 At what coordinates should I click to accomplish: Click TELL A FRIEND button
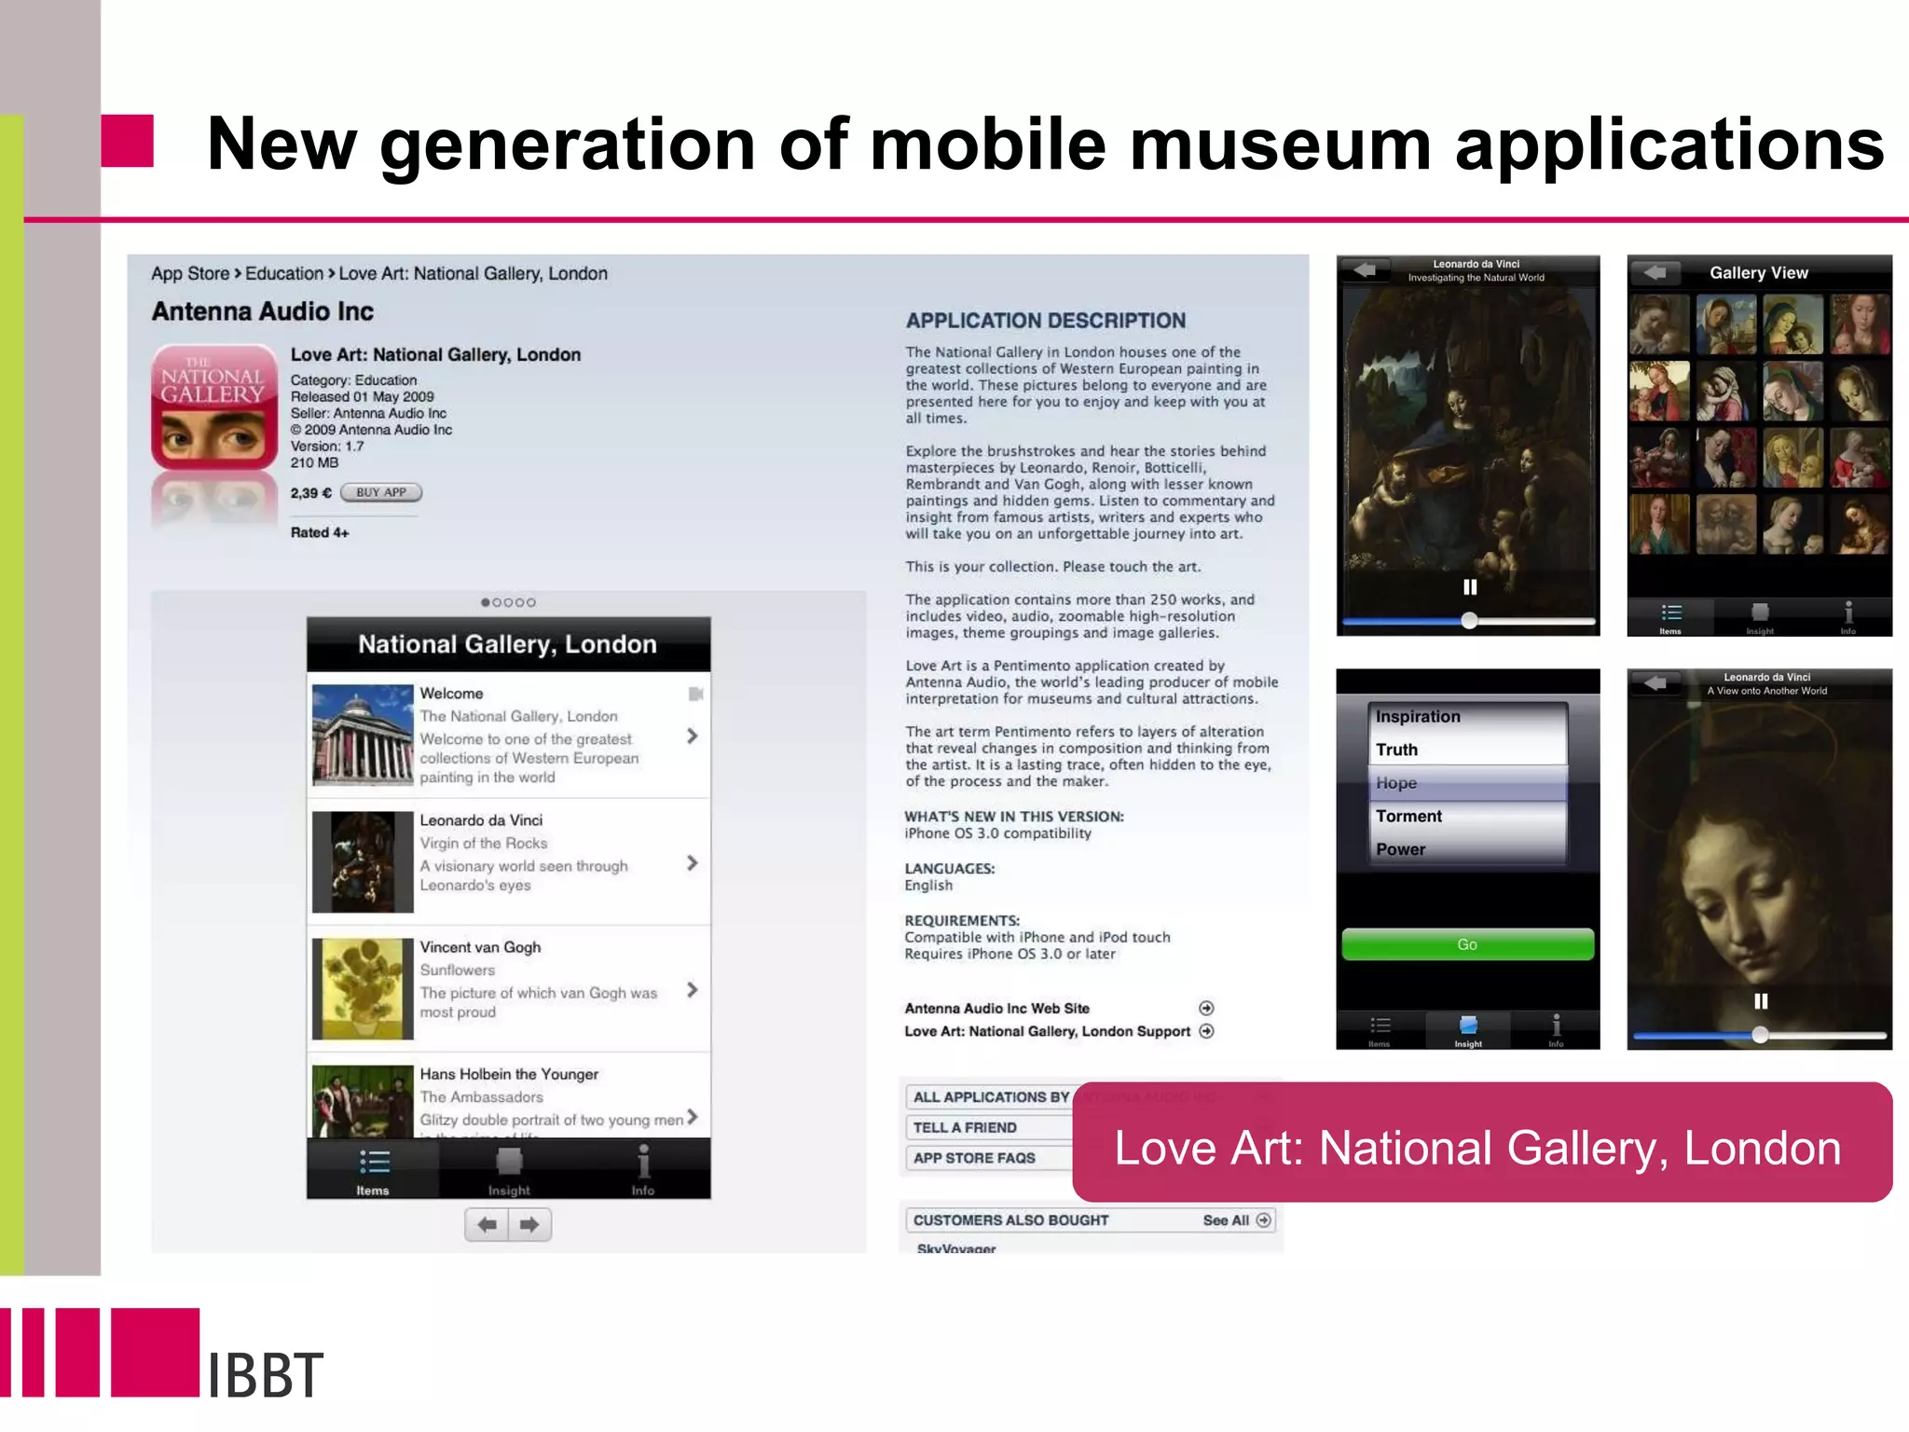point(989,1127)
